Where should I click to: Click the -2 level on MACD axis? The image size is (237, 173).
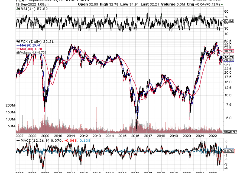(226, 160)
